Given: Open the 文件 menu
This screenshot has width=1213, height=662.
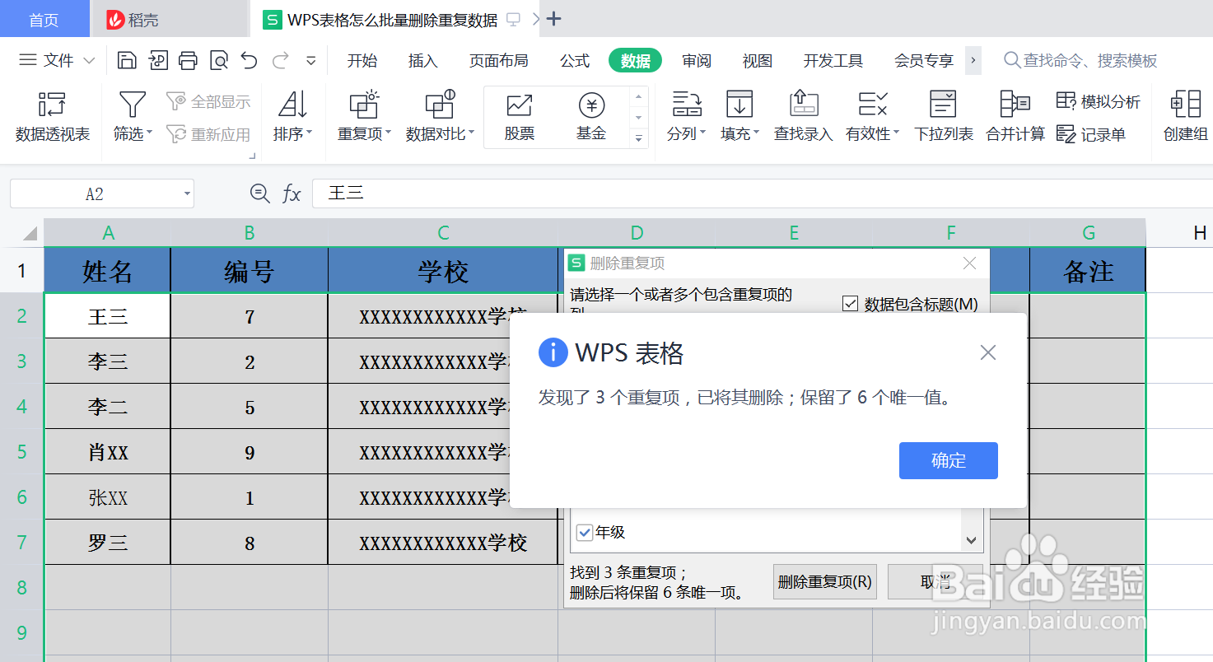Looking at the screenshot, I should point(57,60).
